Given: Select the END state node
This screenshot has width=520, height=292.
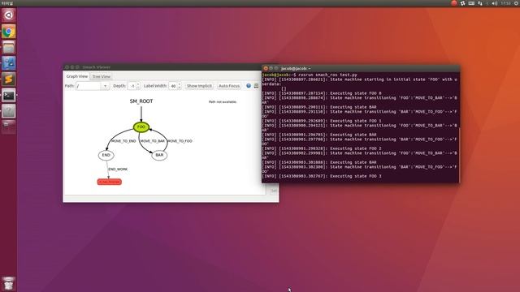Looking at the screenshot, I should tap(106, 155).
